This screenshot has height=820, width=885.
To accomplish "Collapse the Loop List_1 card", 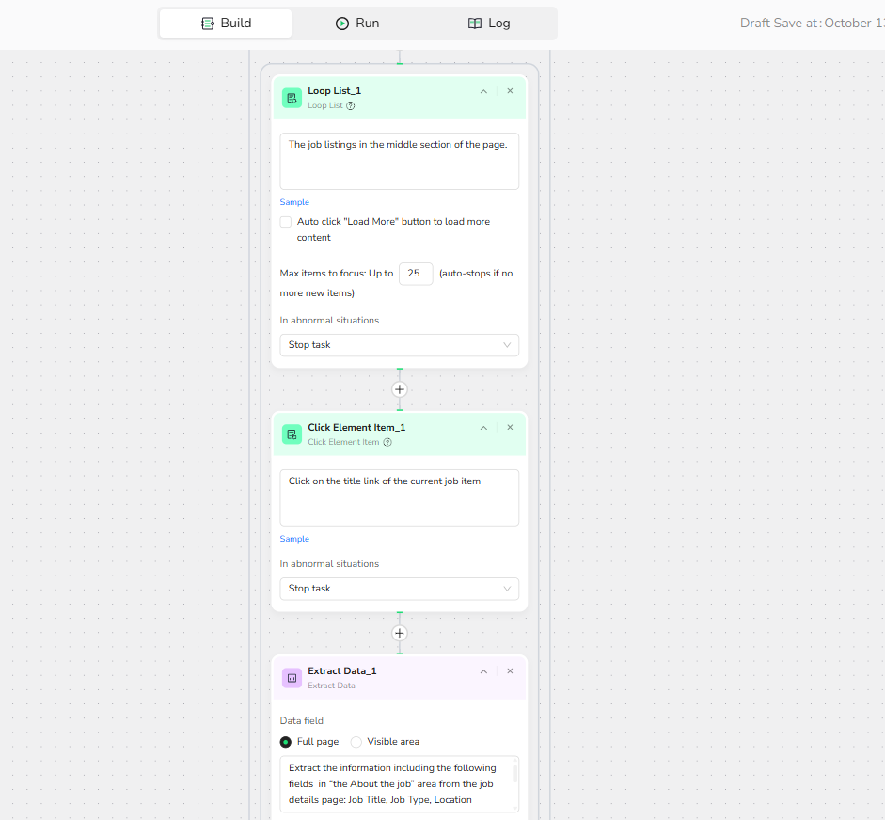I will tap(483, 91).
